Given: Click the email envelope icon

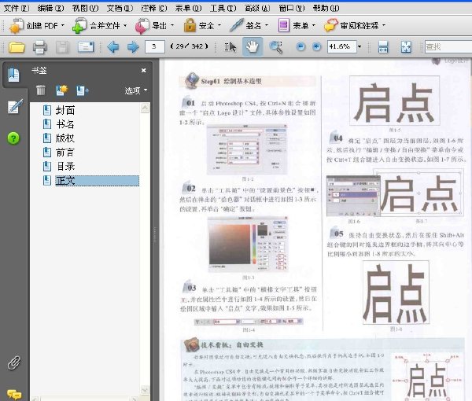Looking at the screenshot, I should [x=86, y=47].
